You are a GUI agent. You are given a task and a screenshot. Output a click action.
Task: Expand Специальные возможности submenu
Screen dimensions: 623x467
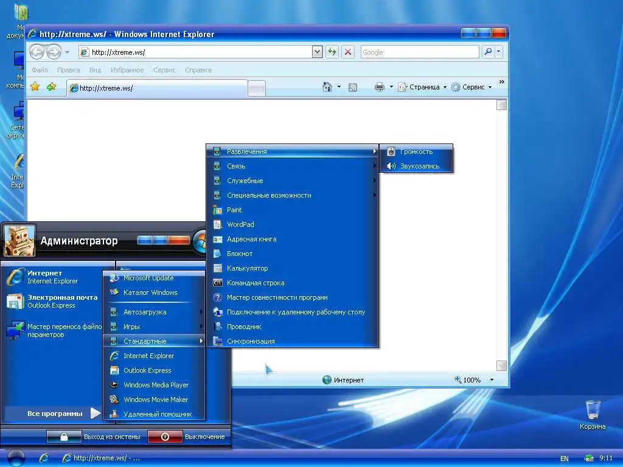pos(293,195)
